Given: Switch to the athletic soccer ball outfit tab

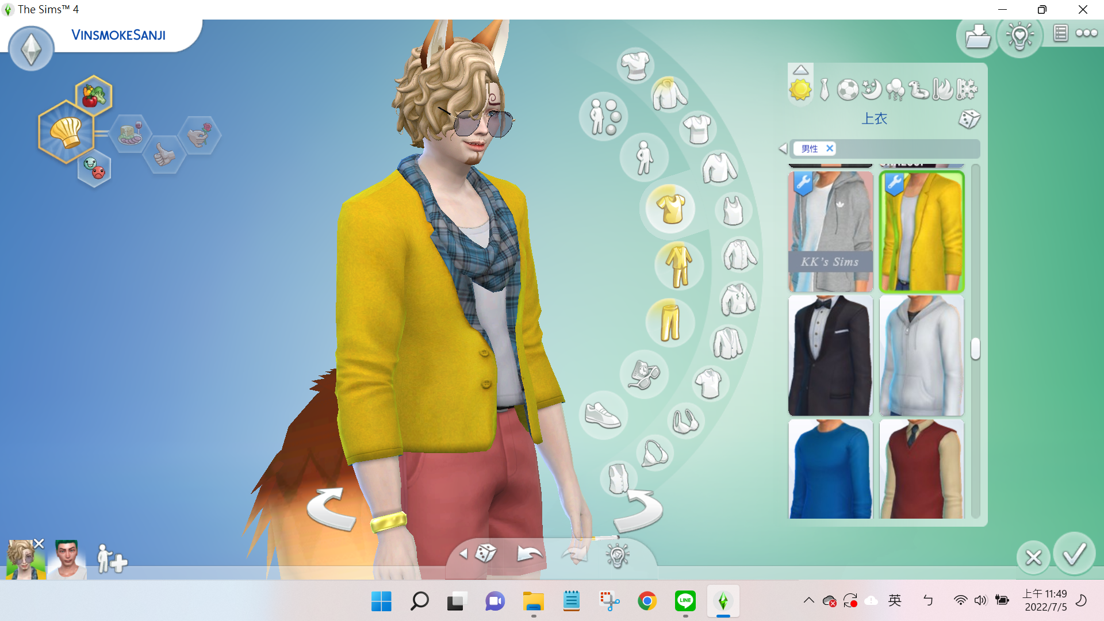Looking at the screenshot, I should click(848, 90).
